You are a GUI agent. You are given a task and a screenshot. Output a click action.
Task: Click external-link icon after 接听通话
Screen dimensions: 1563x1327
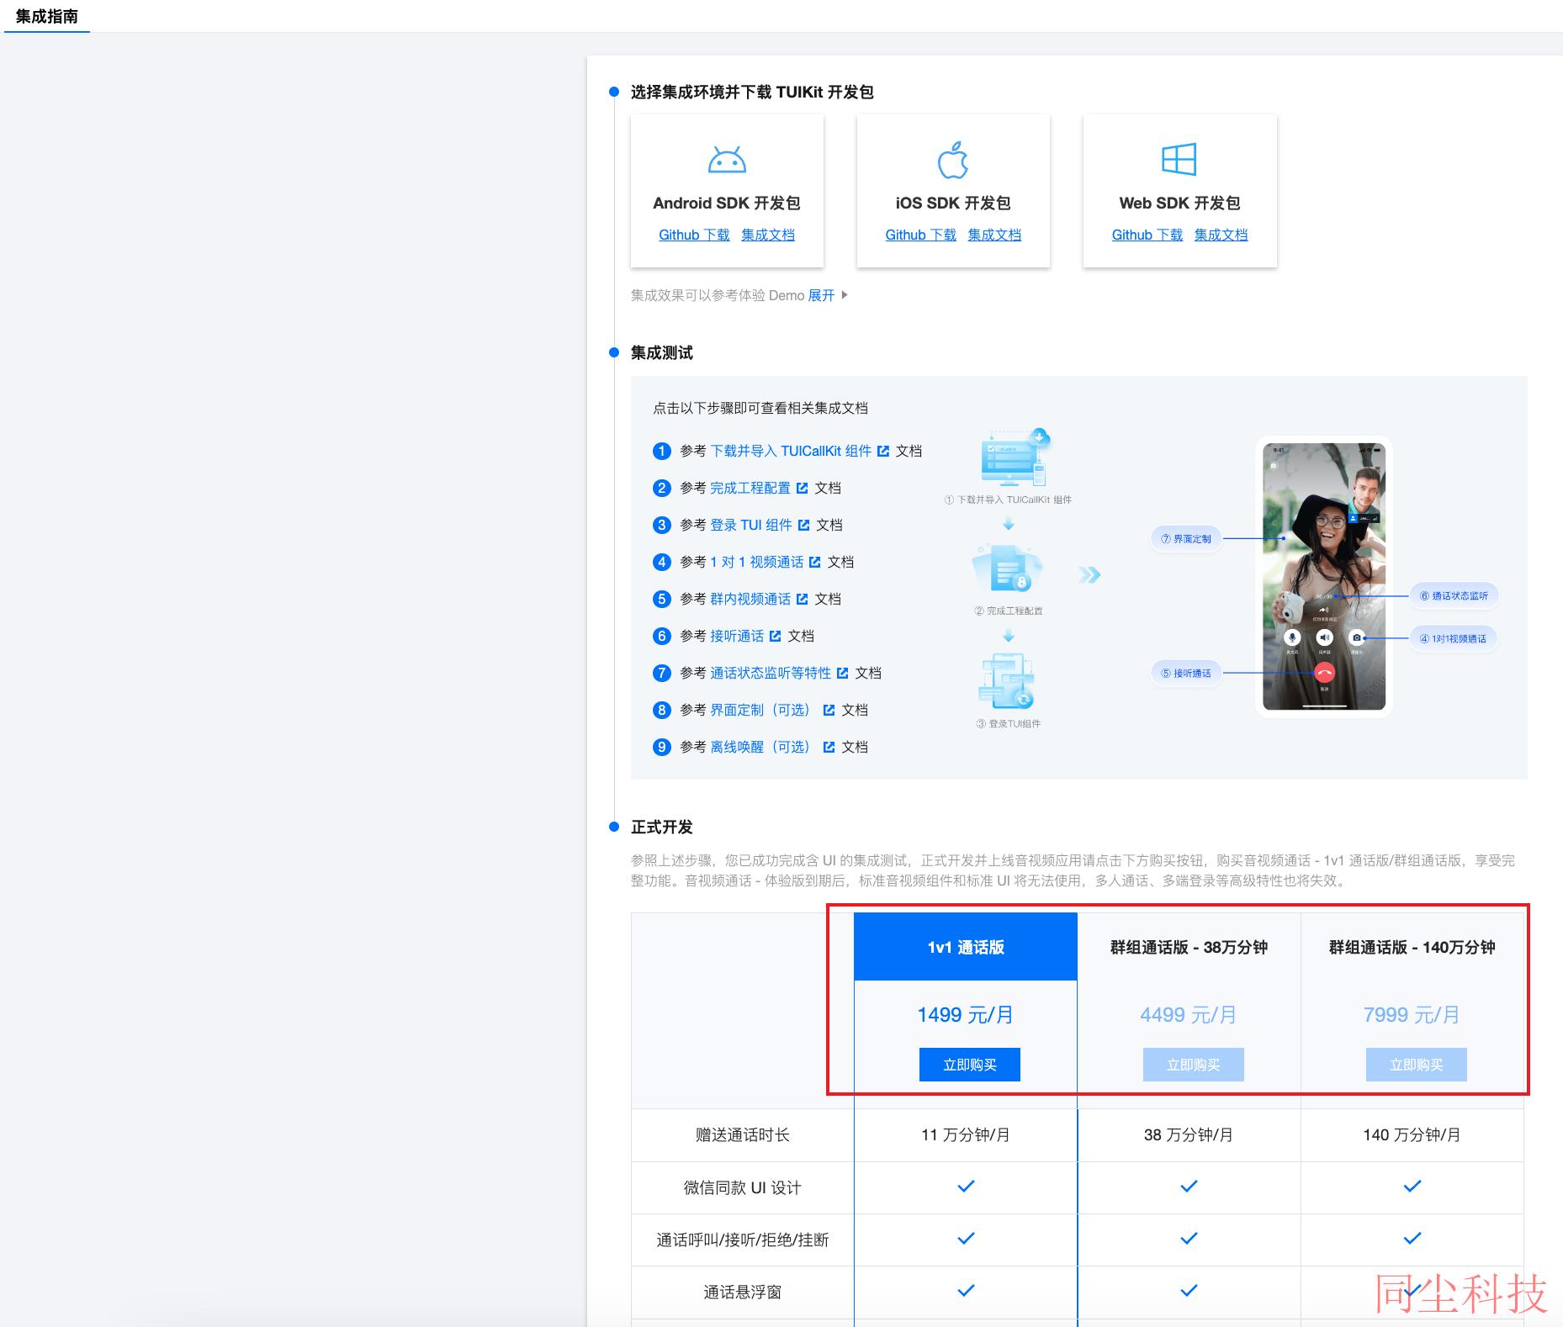point(775,636)
